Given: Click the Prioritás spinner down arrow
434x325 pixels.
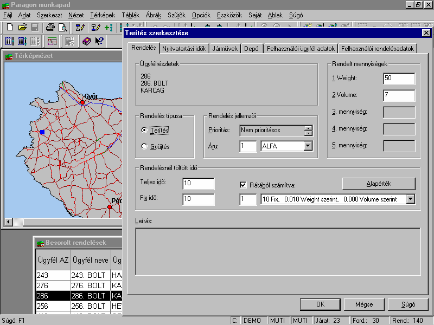Looking at the screenshot, I should (308, 133).
